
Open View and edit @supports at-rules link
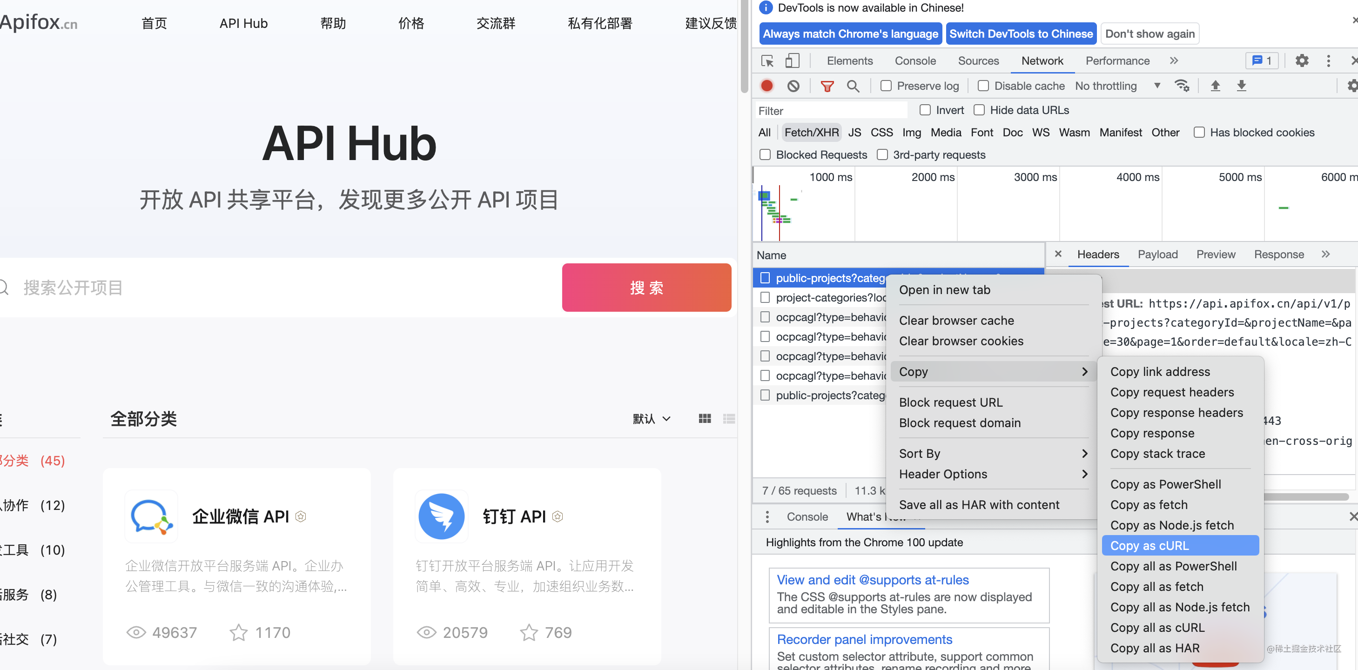(x=873, y=580)
